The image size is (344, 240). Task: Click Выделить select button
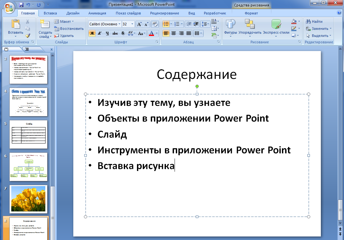click(x=319, y=36)
